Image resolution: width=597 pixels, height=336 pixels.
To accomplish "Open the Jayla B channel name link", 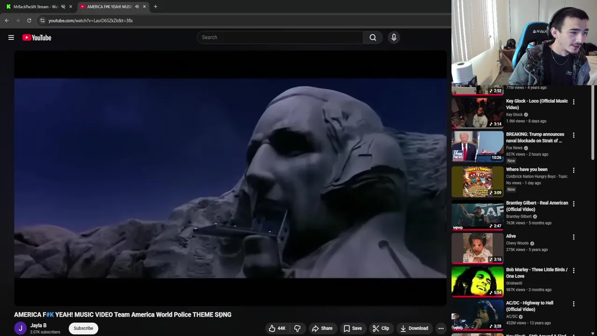I will pos(38,325).
